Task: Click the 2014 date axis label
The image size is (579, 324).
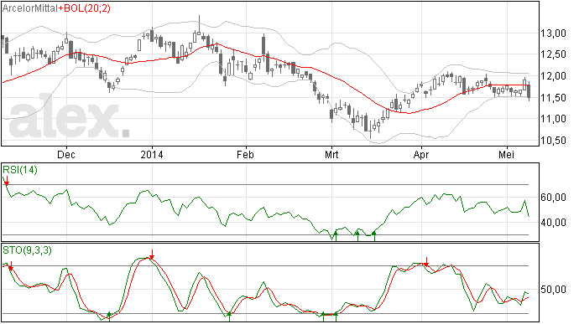Action: (152, 154)
